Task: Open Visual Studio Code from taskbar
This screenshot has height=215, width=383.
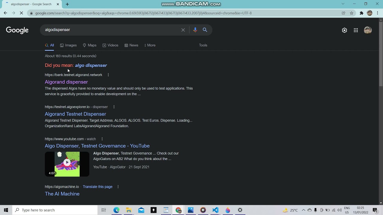Action: [215, 210]
